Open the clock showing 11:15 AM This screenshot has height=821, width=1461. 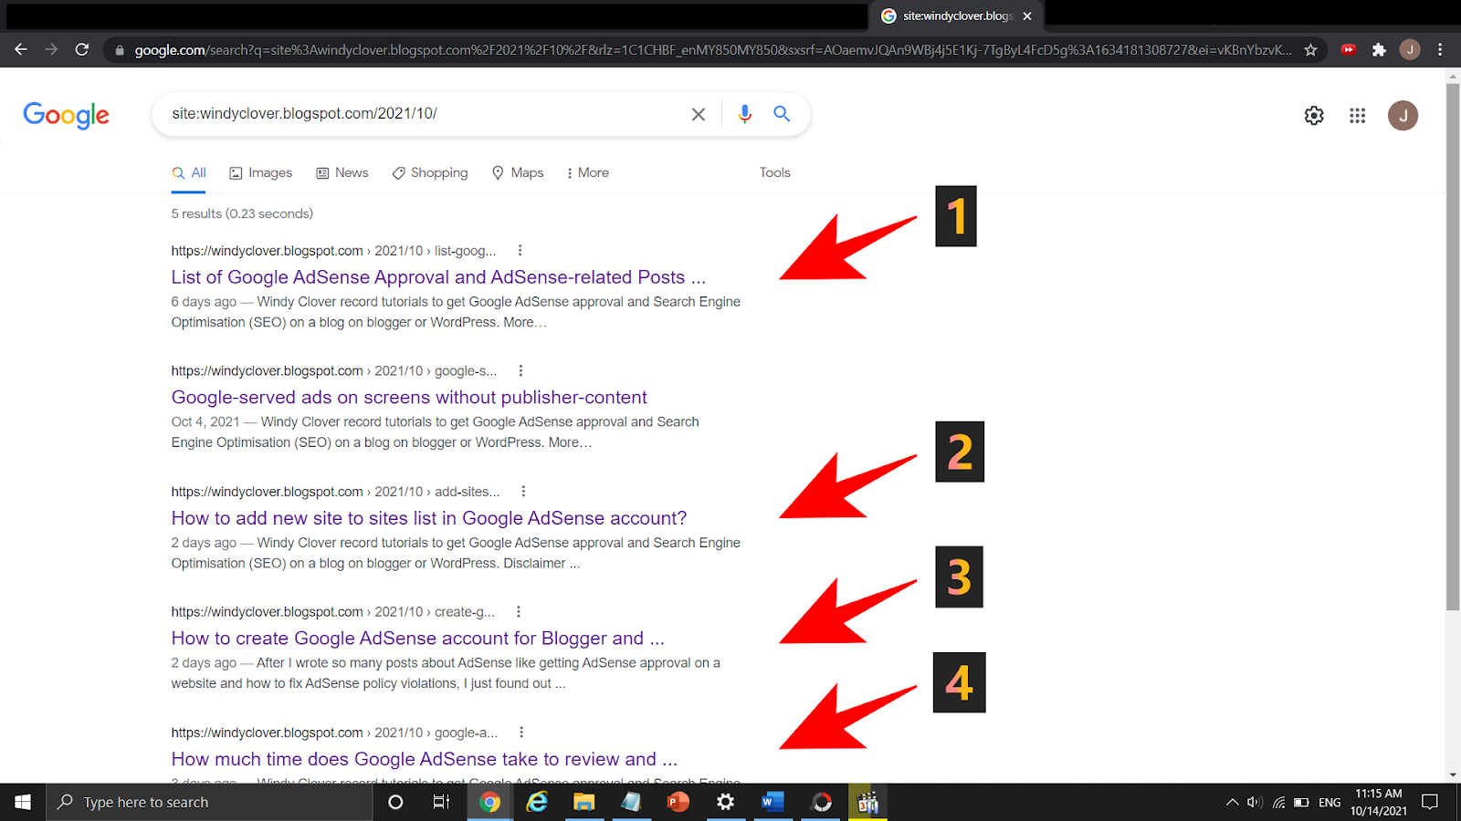pos(1378,802)
